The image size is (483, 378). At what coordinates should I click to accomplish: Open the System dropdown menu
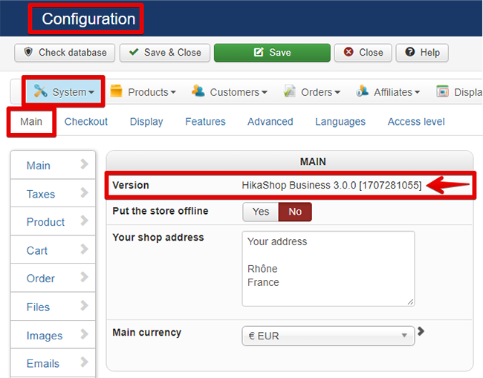[x=63, y=92]
